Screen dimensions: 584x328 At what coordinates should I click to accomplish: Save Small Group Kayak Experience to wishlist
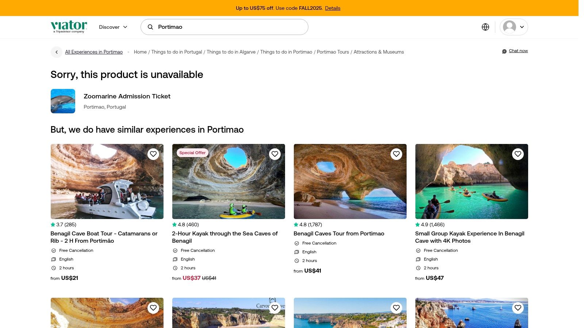(518, 154)
